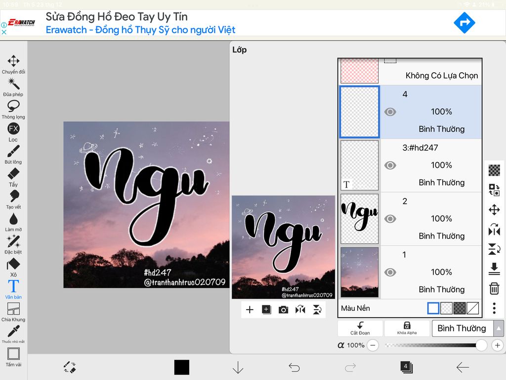Flip layer horizontally below the preview
The height and width of the screenshot is (380, 506).
[x=300, y=310]
